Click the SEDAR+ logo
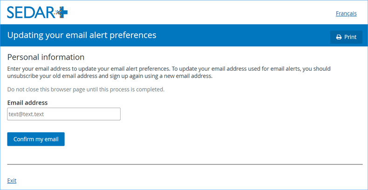 point(37,13)
